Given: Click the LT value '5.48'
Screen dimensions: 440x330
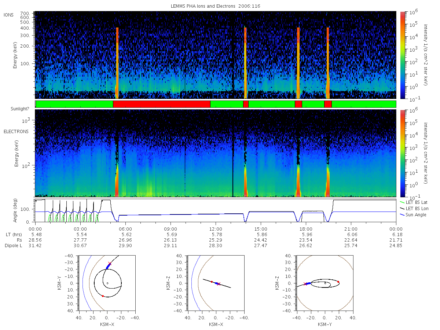Looking at the screenshot, I should 36,234.
